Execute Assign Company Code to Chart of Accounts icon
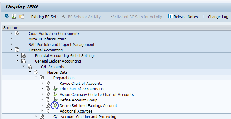Screen dimensions: 231x119 pyautogui.click(x=55, y=94)
